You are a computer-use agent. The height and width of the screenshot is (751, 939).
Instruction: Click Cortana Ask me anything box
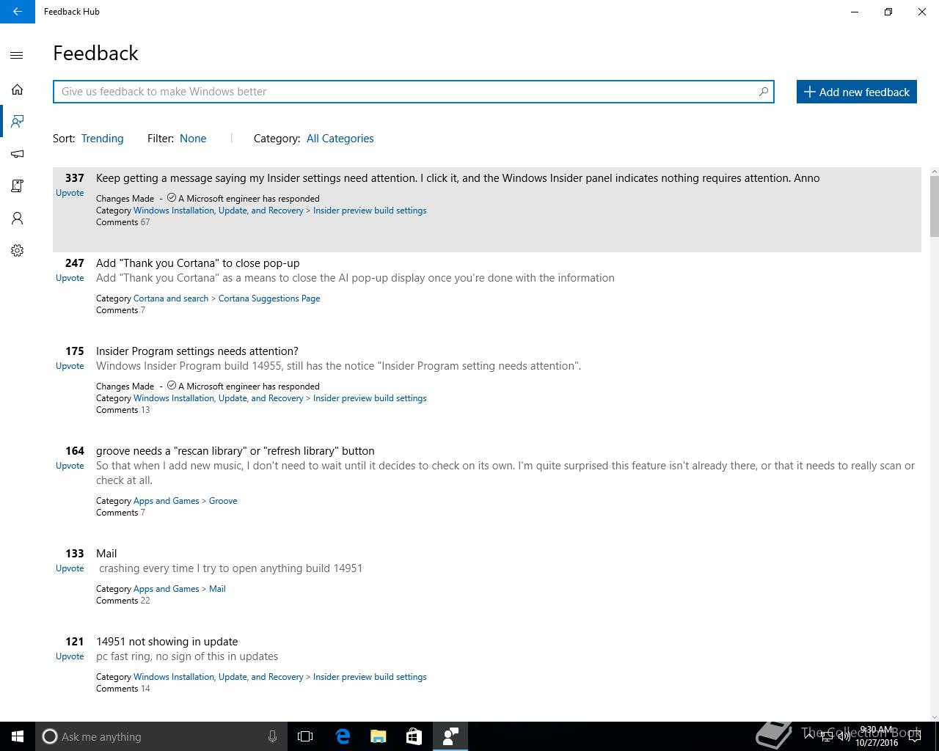[x=160, y=736]
